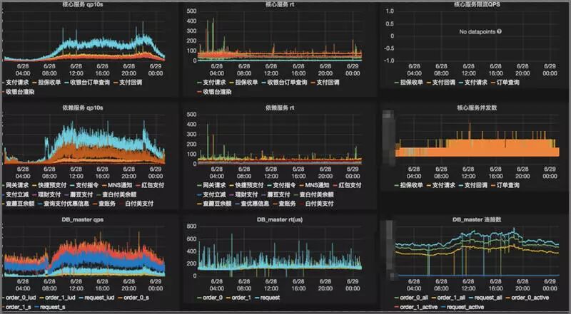The width and height of the screenshot is (571, 314).
Task: Open the 核心服务 rt panel title menu
Action: (280, 5)
